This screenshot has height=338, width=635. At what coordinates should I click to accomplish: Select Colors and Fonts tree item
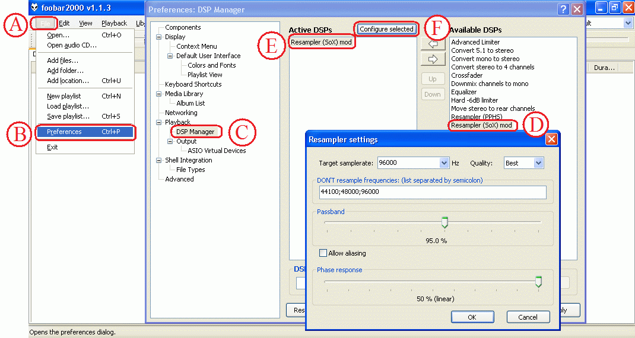(211, 66)
